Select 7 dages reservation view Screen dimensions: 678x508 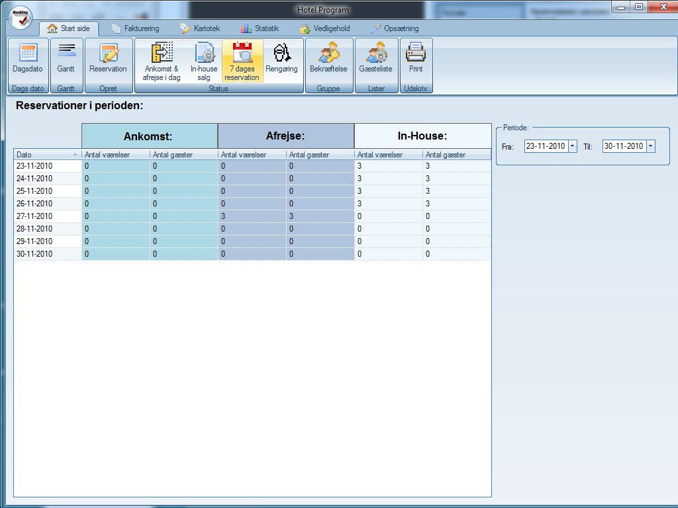click(x=242, y=61)
